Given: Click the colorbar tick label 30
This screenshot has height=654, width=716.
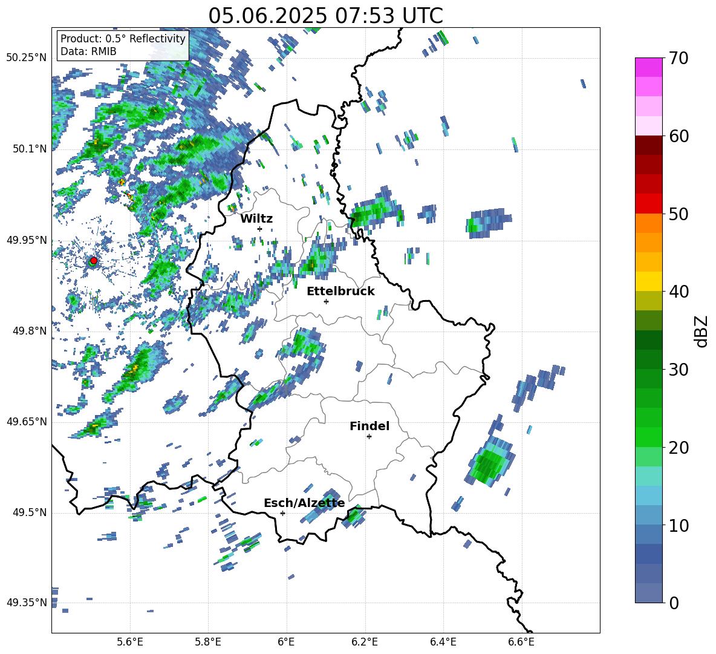Looking at the screenshot, I should pos(679,370).
